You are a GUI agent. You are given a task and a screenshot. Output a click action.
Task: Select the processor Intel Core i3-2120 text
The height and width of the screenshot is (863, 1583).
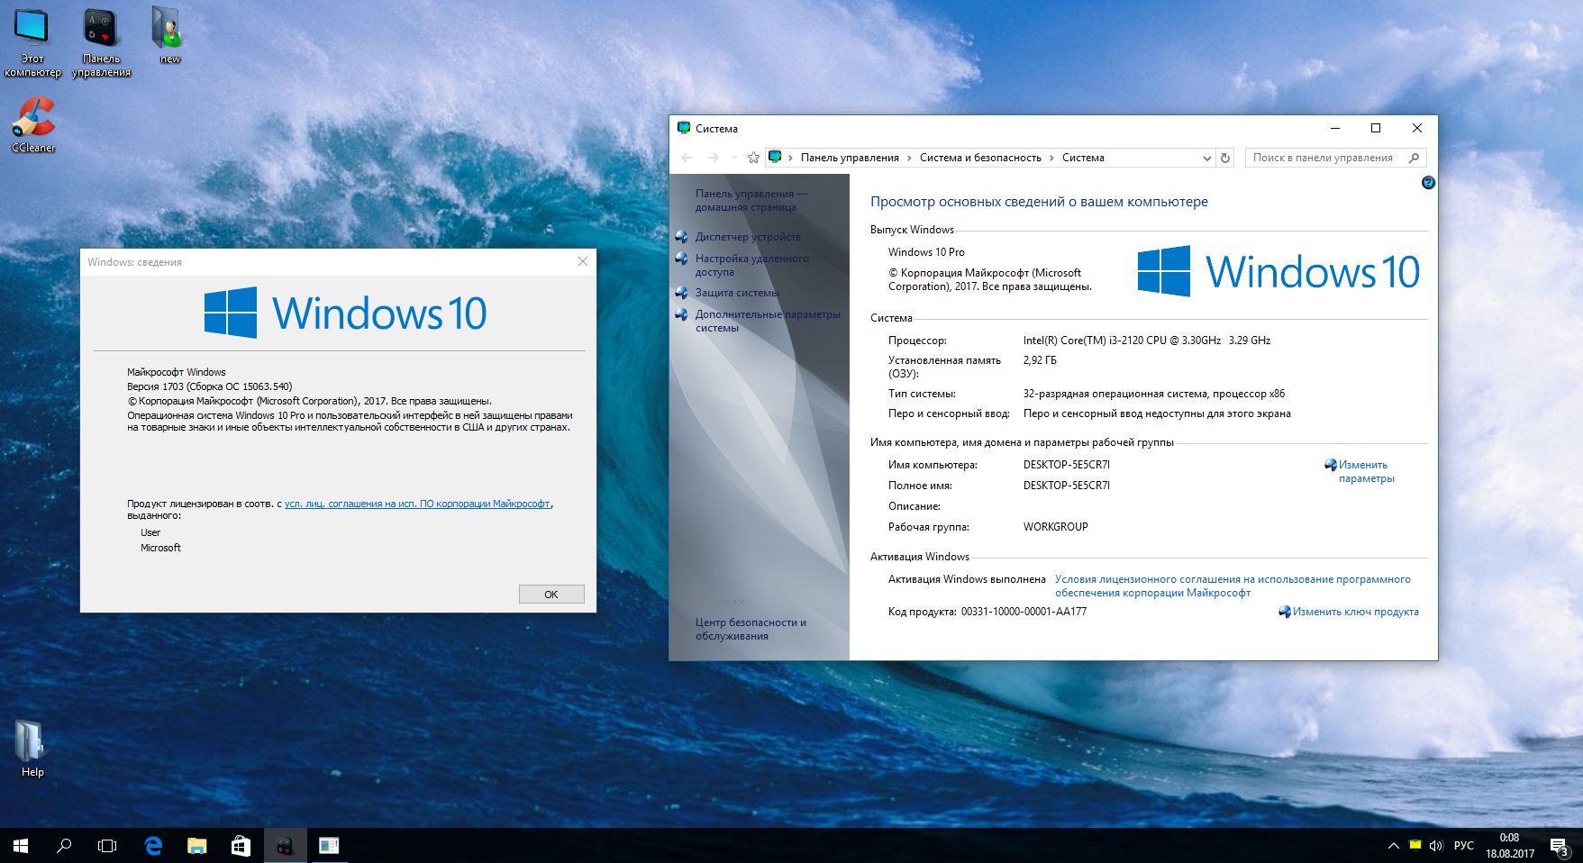point(1147,341)
